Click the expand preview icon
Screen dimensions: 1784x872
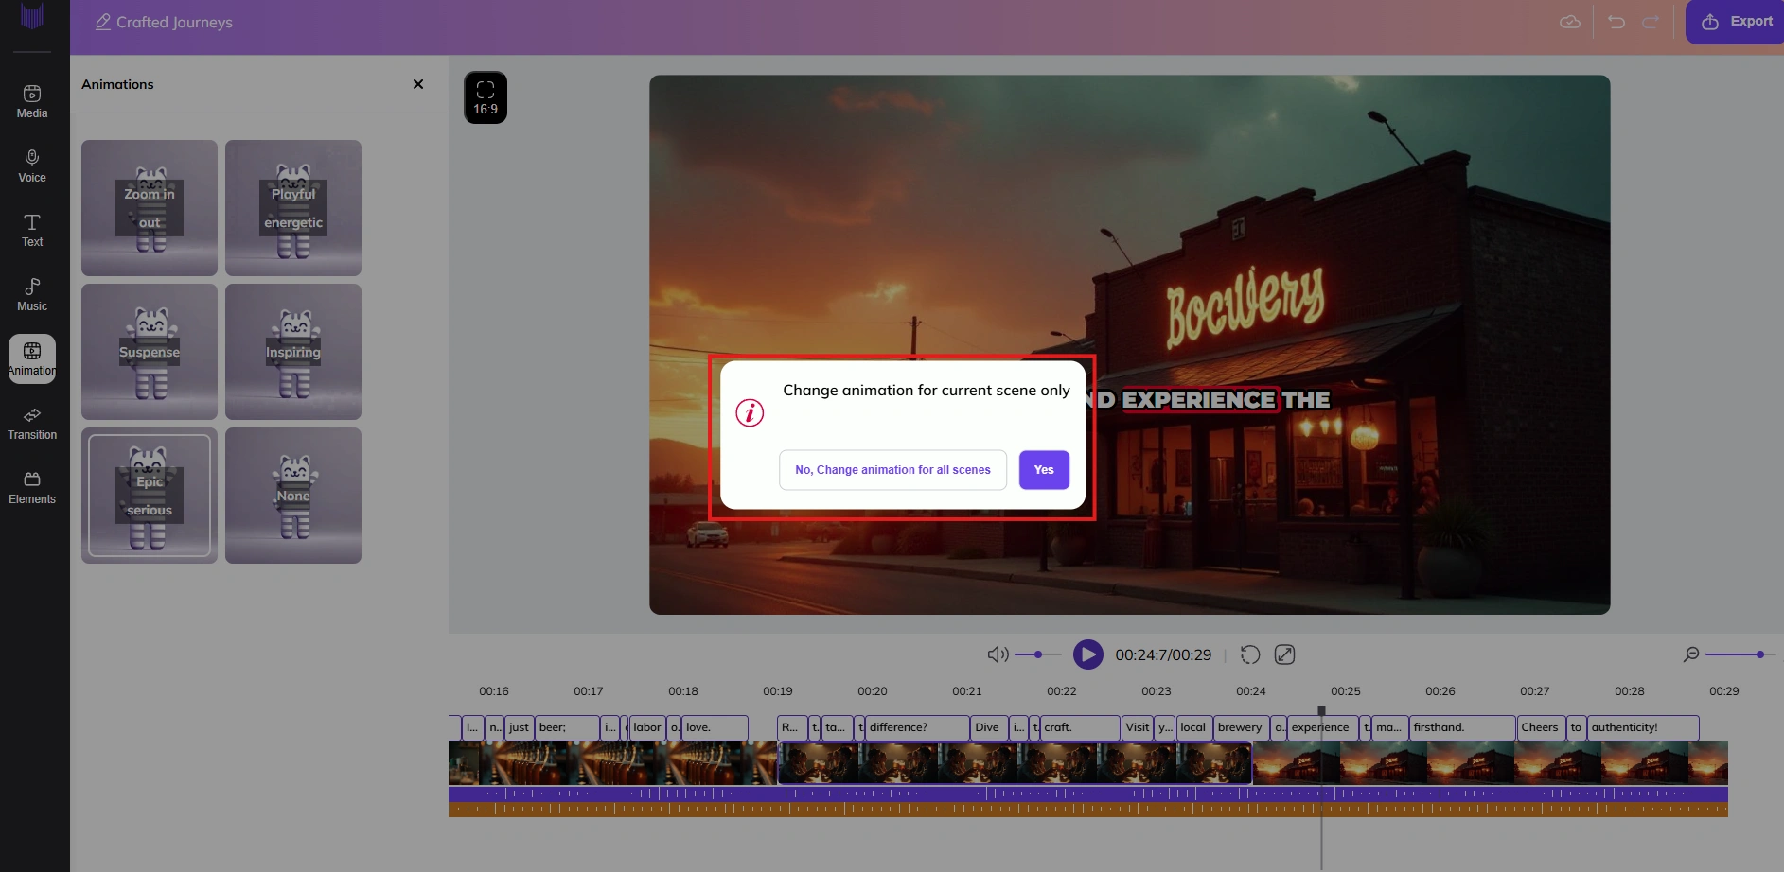[x=1284, y=654]
